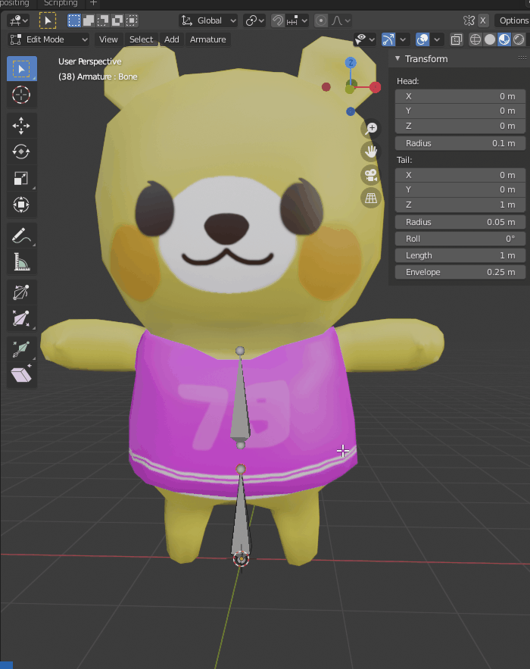Select the Annotate pencil tool
Screen dimensions: 530x669
point(21,235)
